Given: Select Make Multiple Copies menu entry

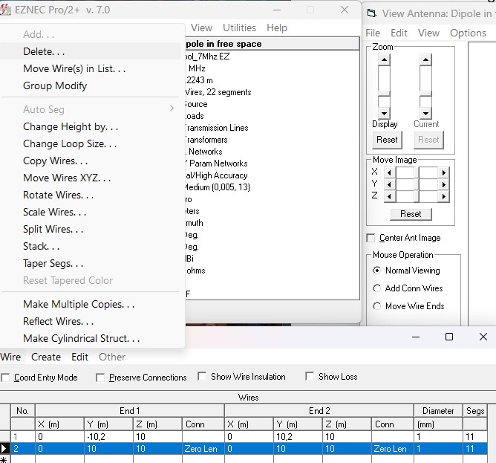Looking at the screenshot, I should click(x=79, y=304).
